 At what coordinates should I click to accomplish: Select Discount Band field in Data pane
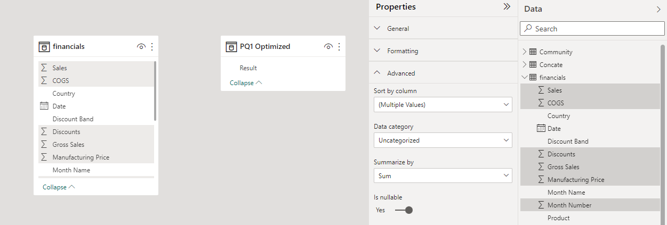pyautogui.click(x=568, y=141)
